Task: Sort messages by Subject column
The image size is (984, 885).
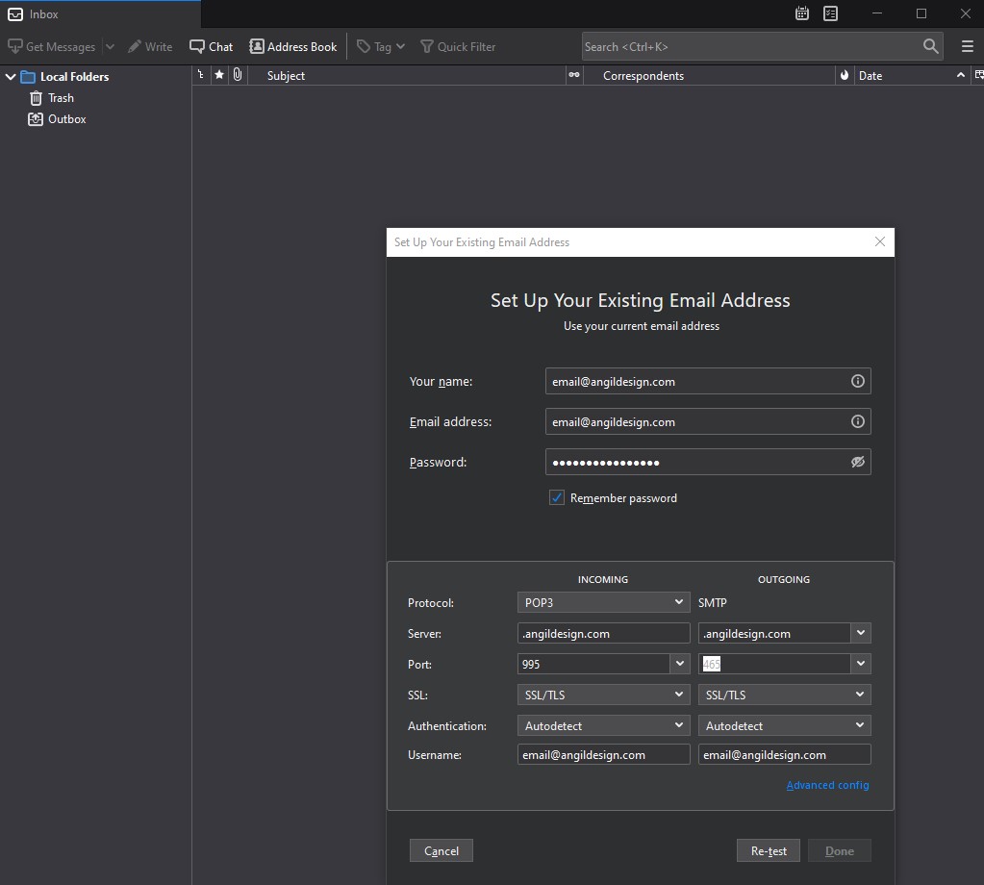Action: [x=407, y=75]
